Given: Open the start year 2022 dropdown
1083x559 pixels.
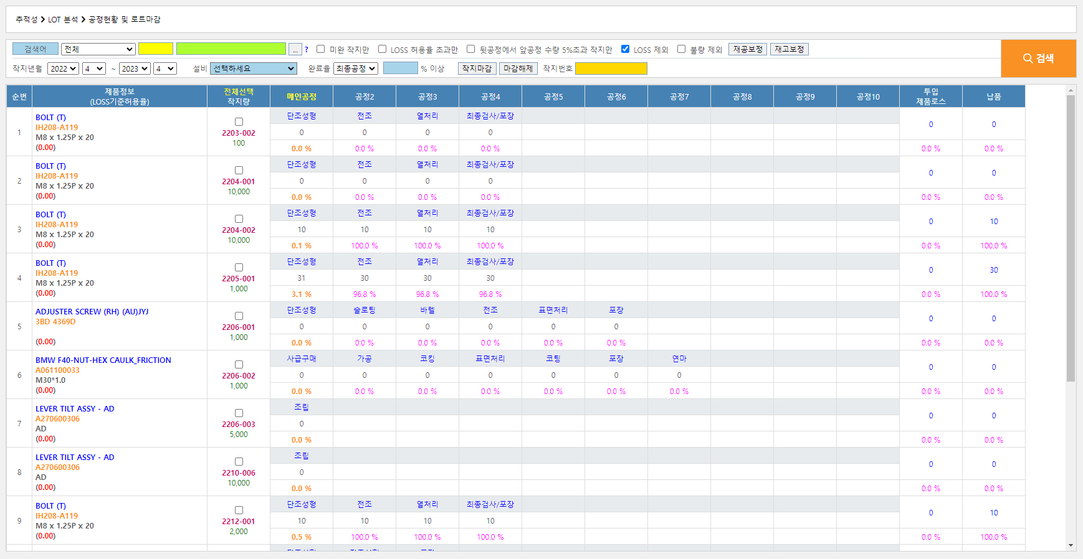Looking at the screenshot, I should tap(63, 68).
